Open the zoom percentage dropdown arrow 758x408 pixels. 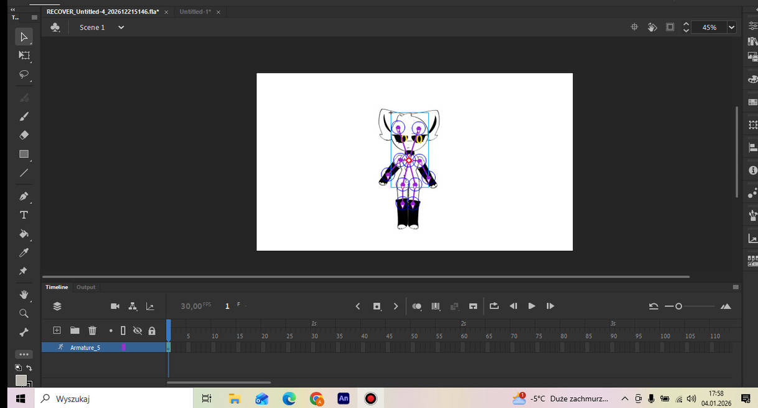(x=732, y=27)
